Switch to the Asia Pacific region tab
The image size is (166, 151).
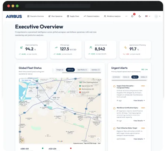click(x=82, y=70)
